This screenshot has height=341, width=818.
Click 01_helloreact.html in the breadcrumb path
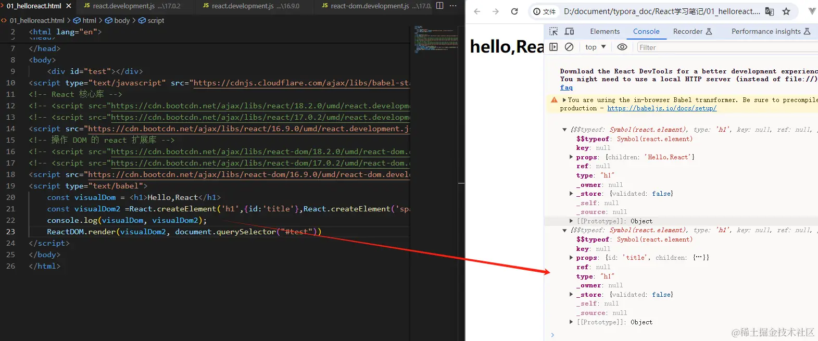coord(37,20)
